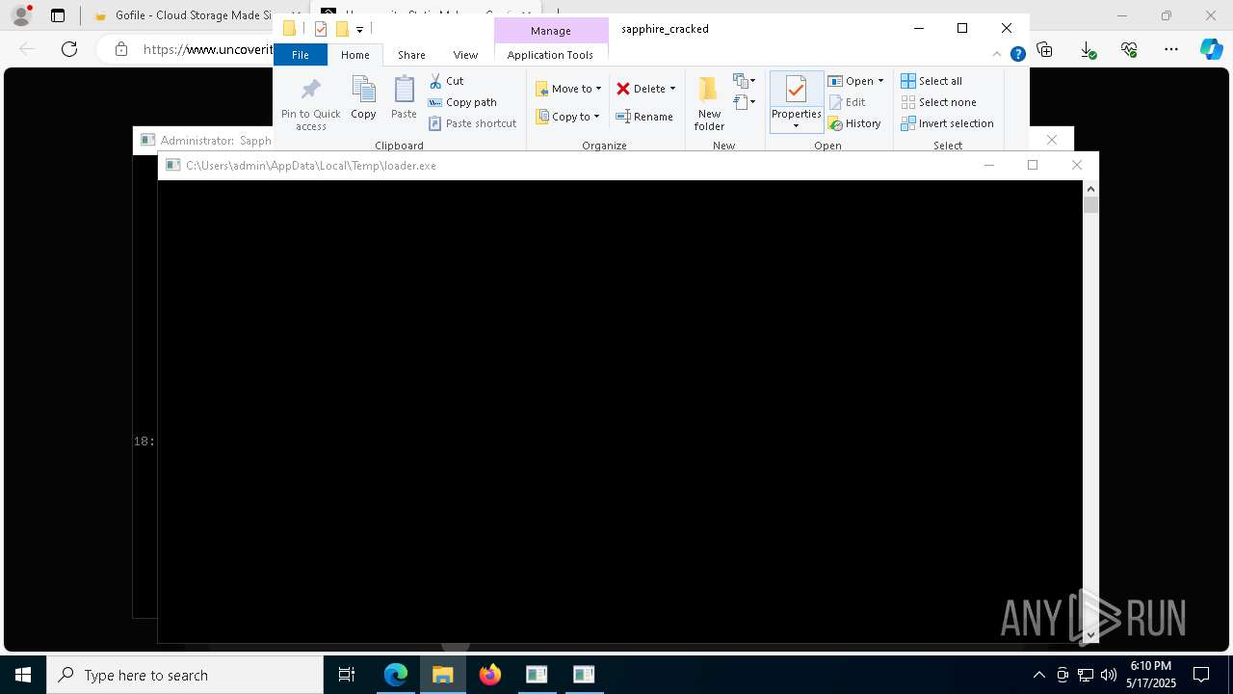Open Edge browser profile icon
The image size is (1233, 694).
(x=21, y=15)
